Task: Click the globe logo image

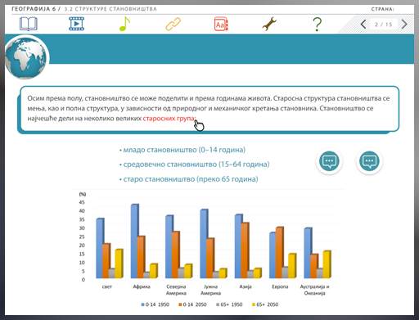Action: click(26, 57)
